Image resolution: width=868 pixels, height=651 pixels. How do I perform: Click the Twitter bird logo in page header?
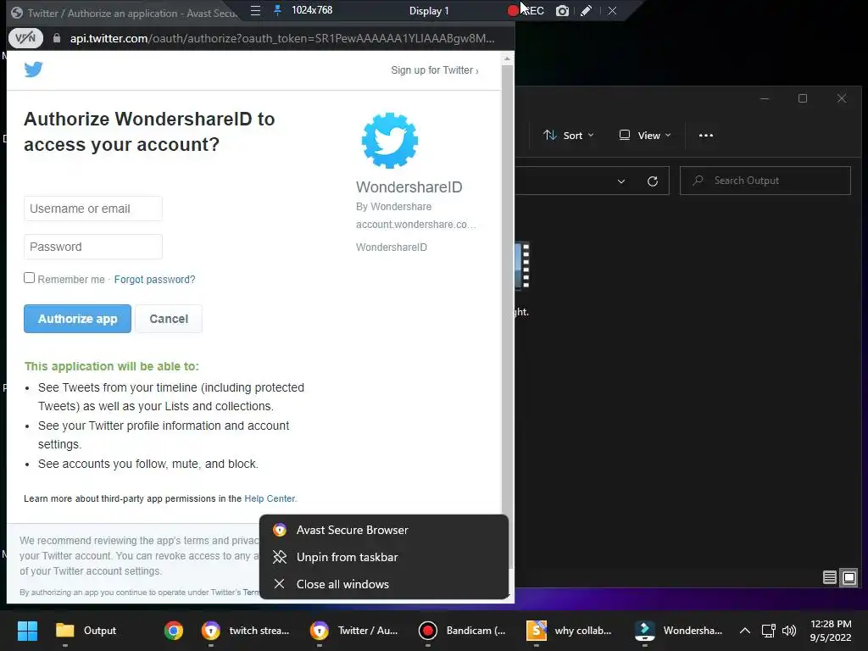[x=33, y=70]
